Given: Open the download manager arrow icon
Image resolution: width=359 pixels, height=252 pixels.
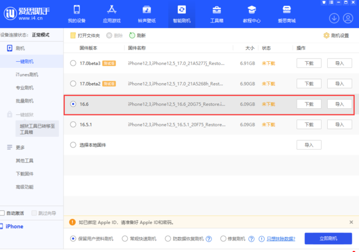Looking at the screenshot, I should coord(334,18).
